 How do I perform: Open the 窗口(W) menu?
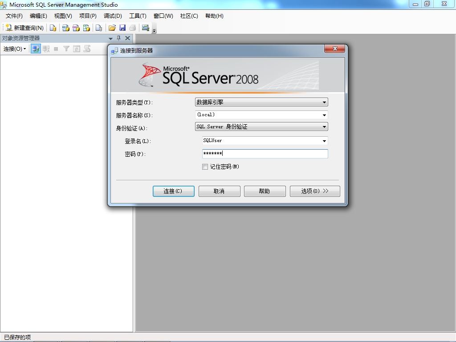pyautogui.click(x=163, y=16)
